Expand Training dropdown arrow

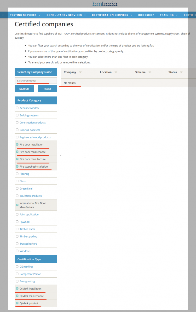coord(177,15)
